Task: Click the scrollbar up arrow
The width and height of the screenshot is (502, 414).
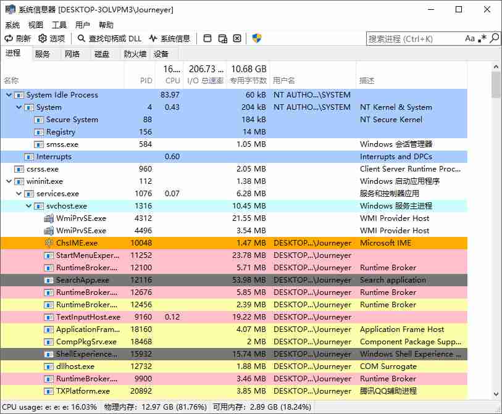Action: pyautogui.click(x=496, y=67)
